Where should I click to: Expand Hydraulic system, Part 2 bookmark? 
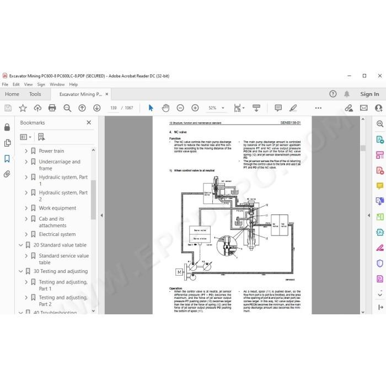click(26, 192)
